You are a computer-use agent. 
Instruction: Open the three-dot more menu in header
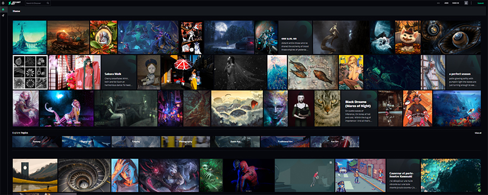pos(438,3)
